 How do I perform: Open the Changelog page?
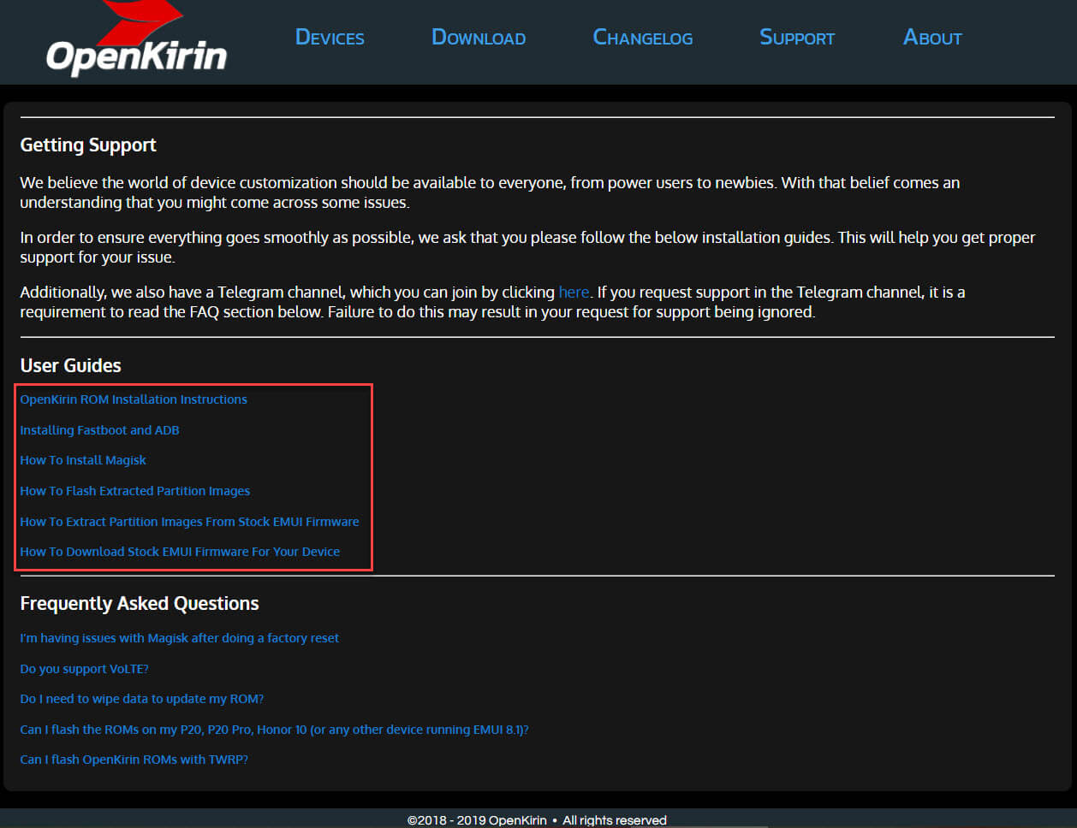[x=643, y=38]
